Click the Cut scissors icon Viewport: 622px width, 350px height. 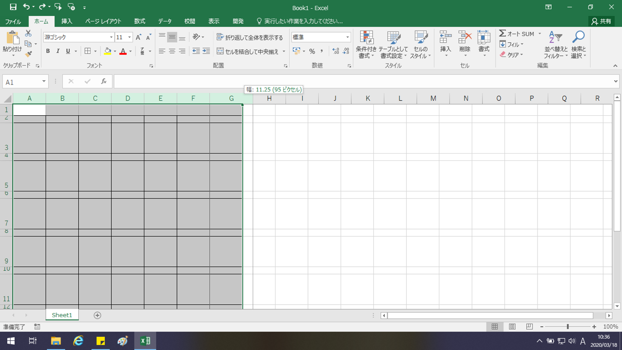click(x=28, y=34)
